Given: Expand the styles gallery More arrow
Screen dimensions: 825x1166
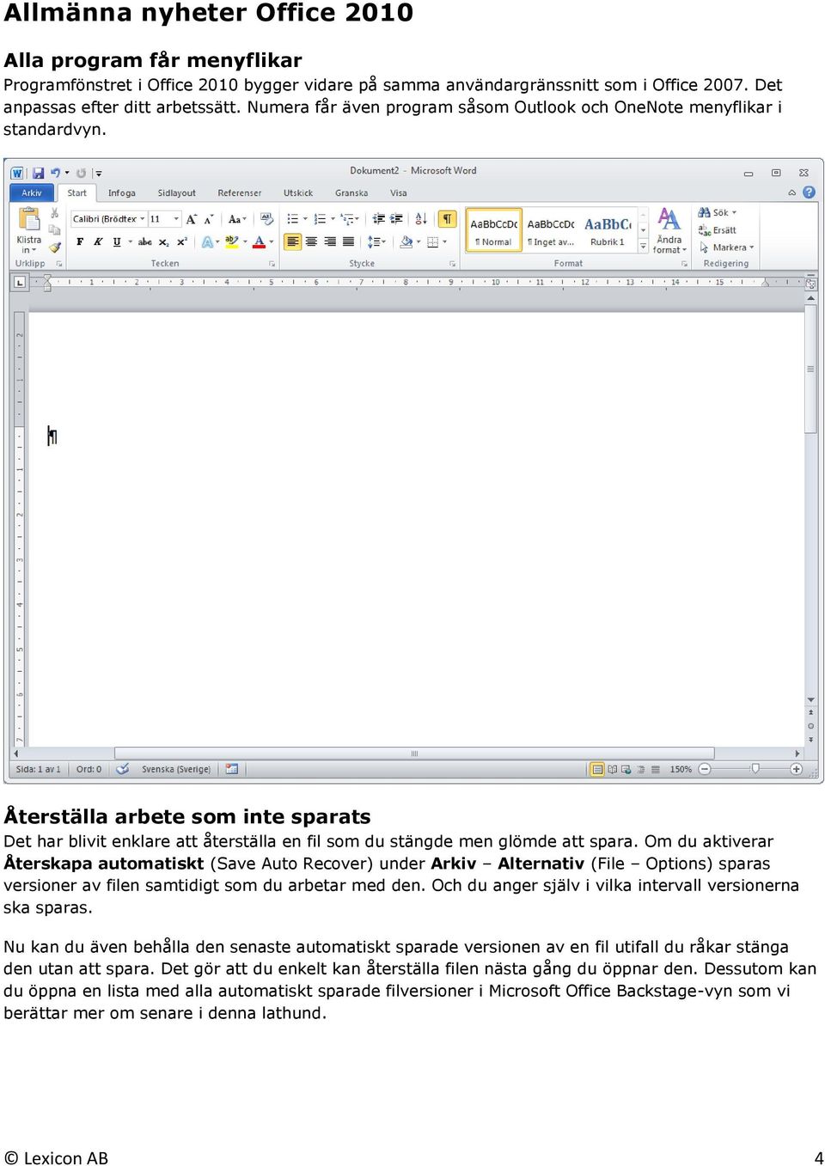Looking at the screenshot, I should click(643, 247).
